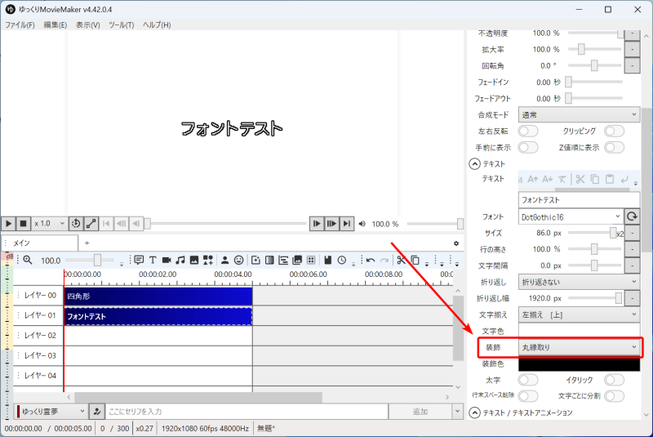Add a text item from the timeline toolbar
This screenshot has width=653, height=437.
153,260
